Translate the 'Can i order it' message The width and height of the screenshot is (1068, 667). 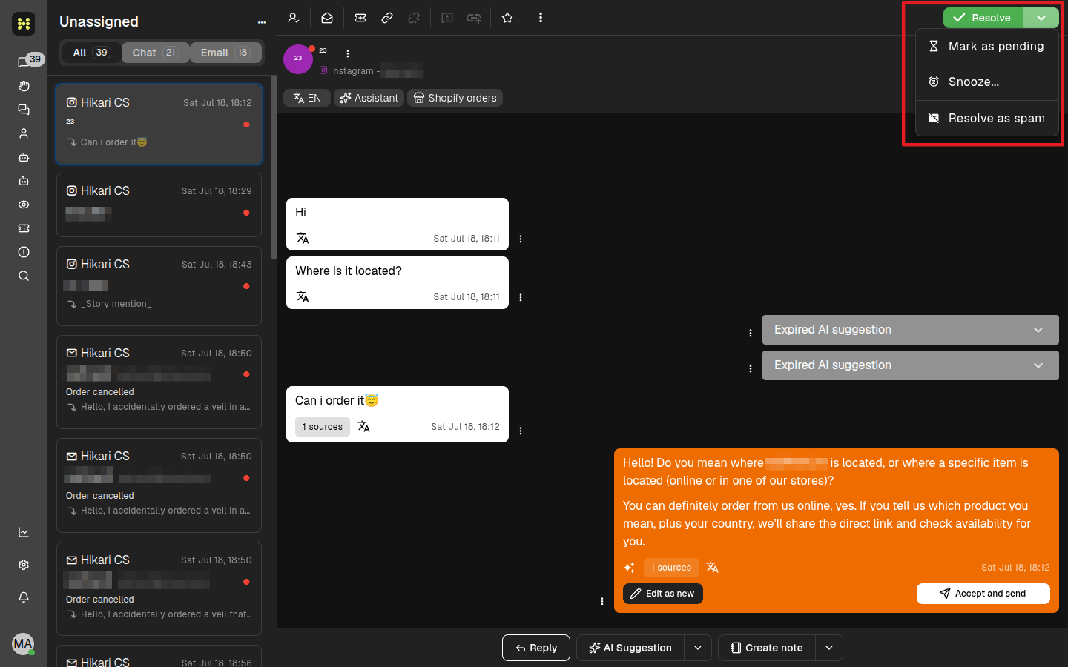tap(363, 426)
